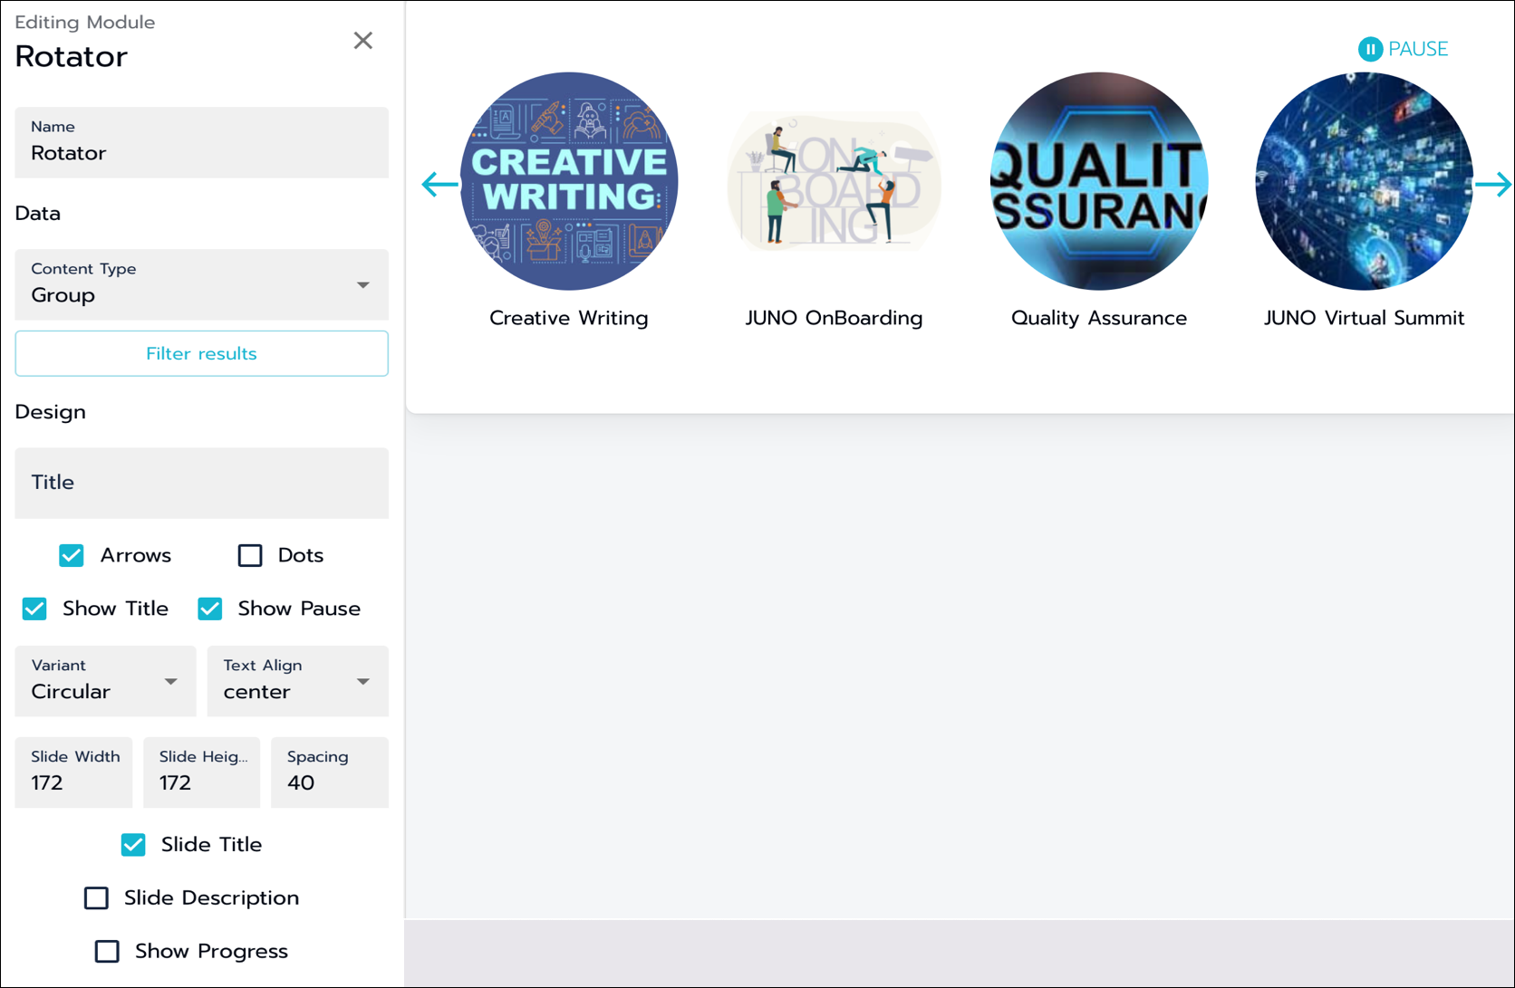Viewport: 1515px width, 988px height.
Task: Select the JUNO Virtual Summit slide
Action: click(1364, 180)
